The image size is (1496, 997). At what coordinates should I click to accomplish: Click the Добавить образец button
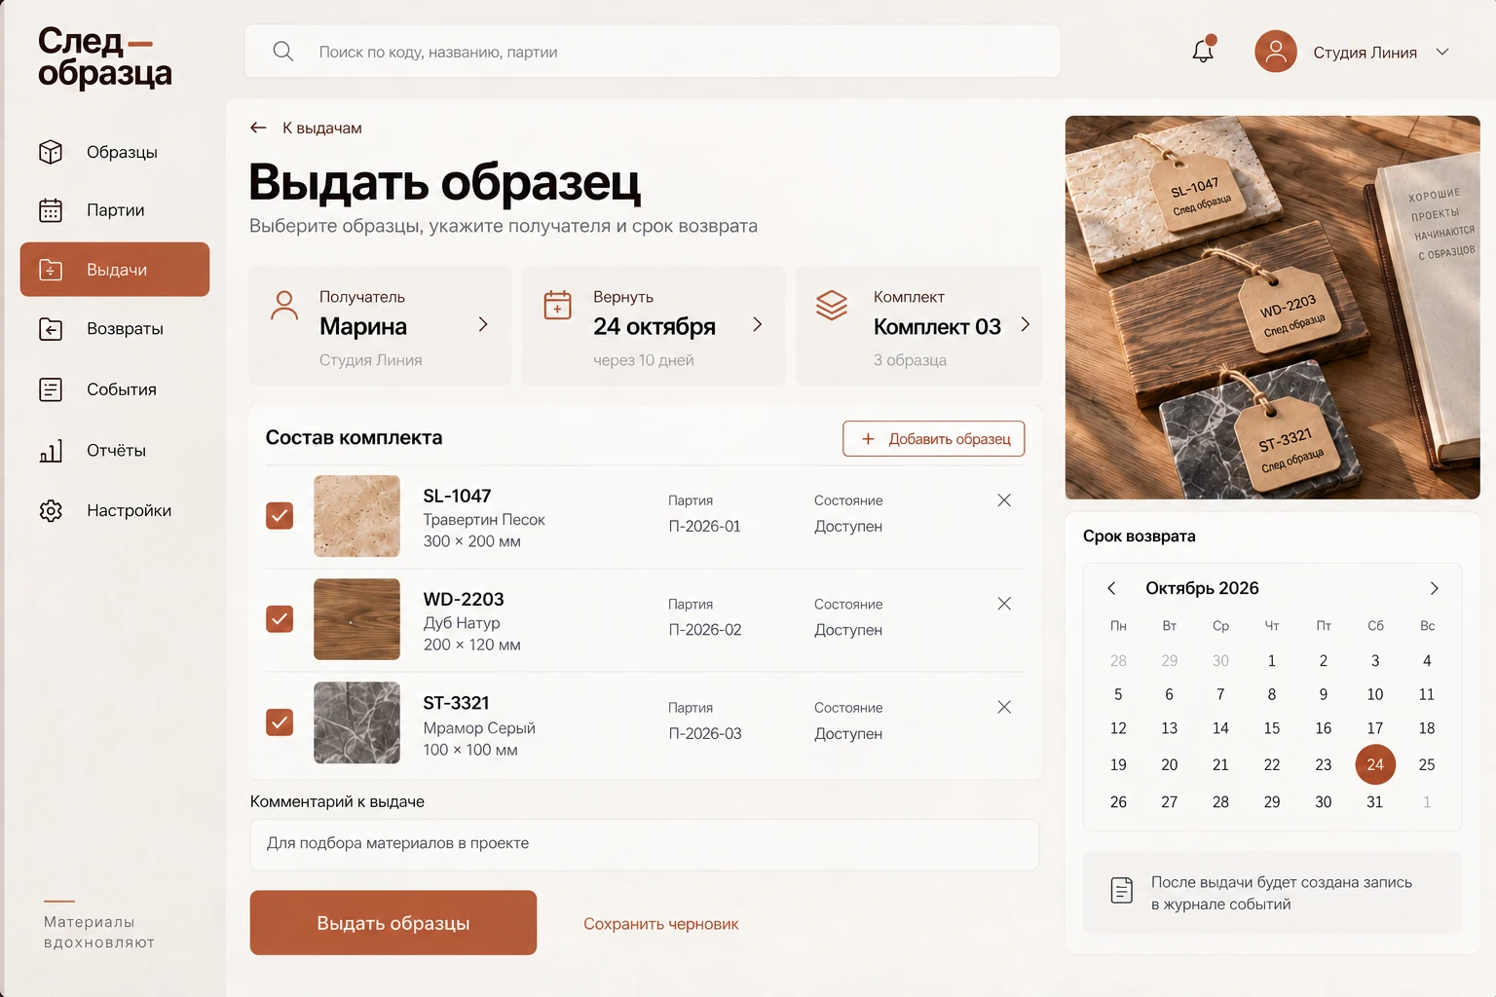pos(934,438)
